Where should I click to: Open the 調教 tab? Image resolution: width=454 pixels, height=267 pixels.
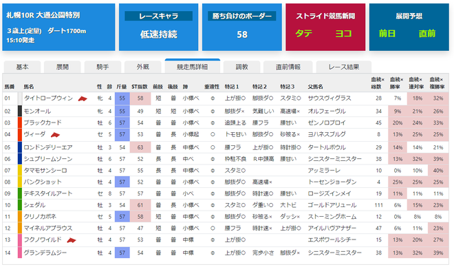click(241, 67)
